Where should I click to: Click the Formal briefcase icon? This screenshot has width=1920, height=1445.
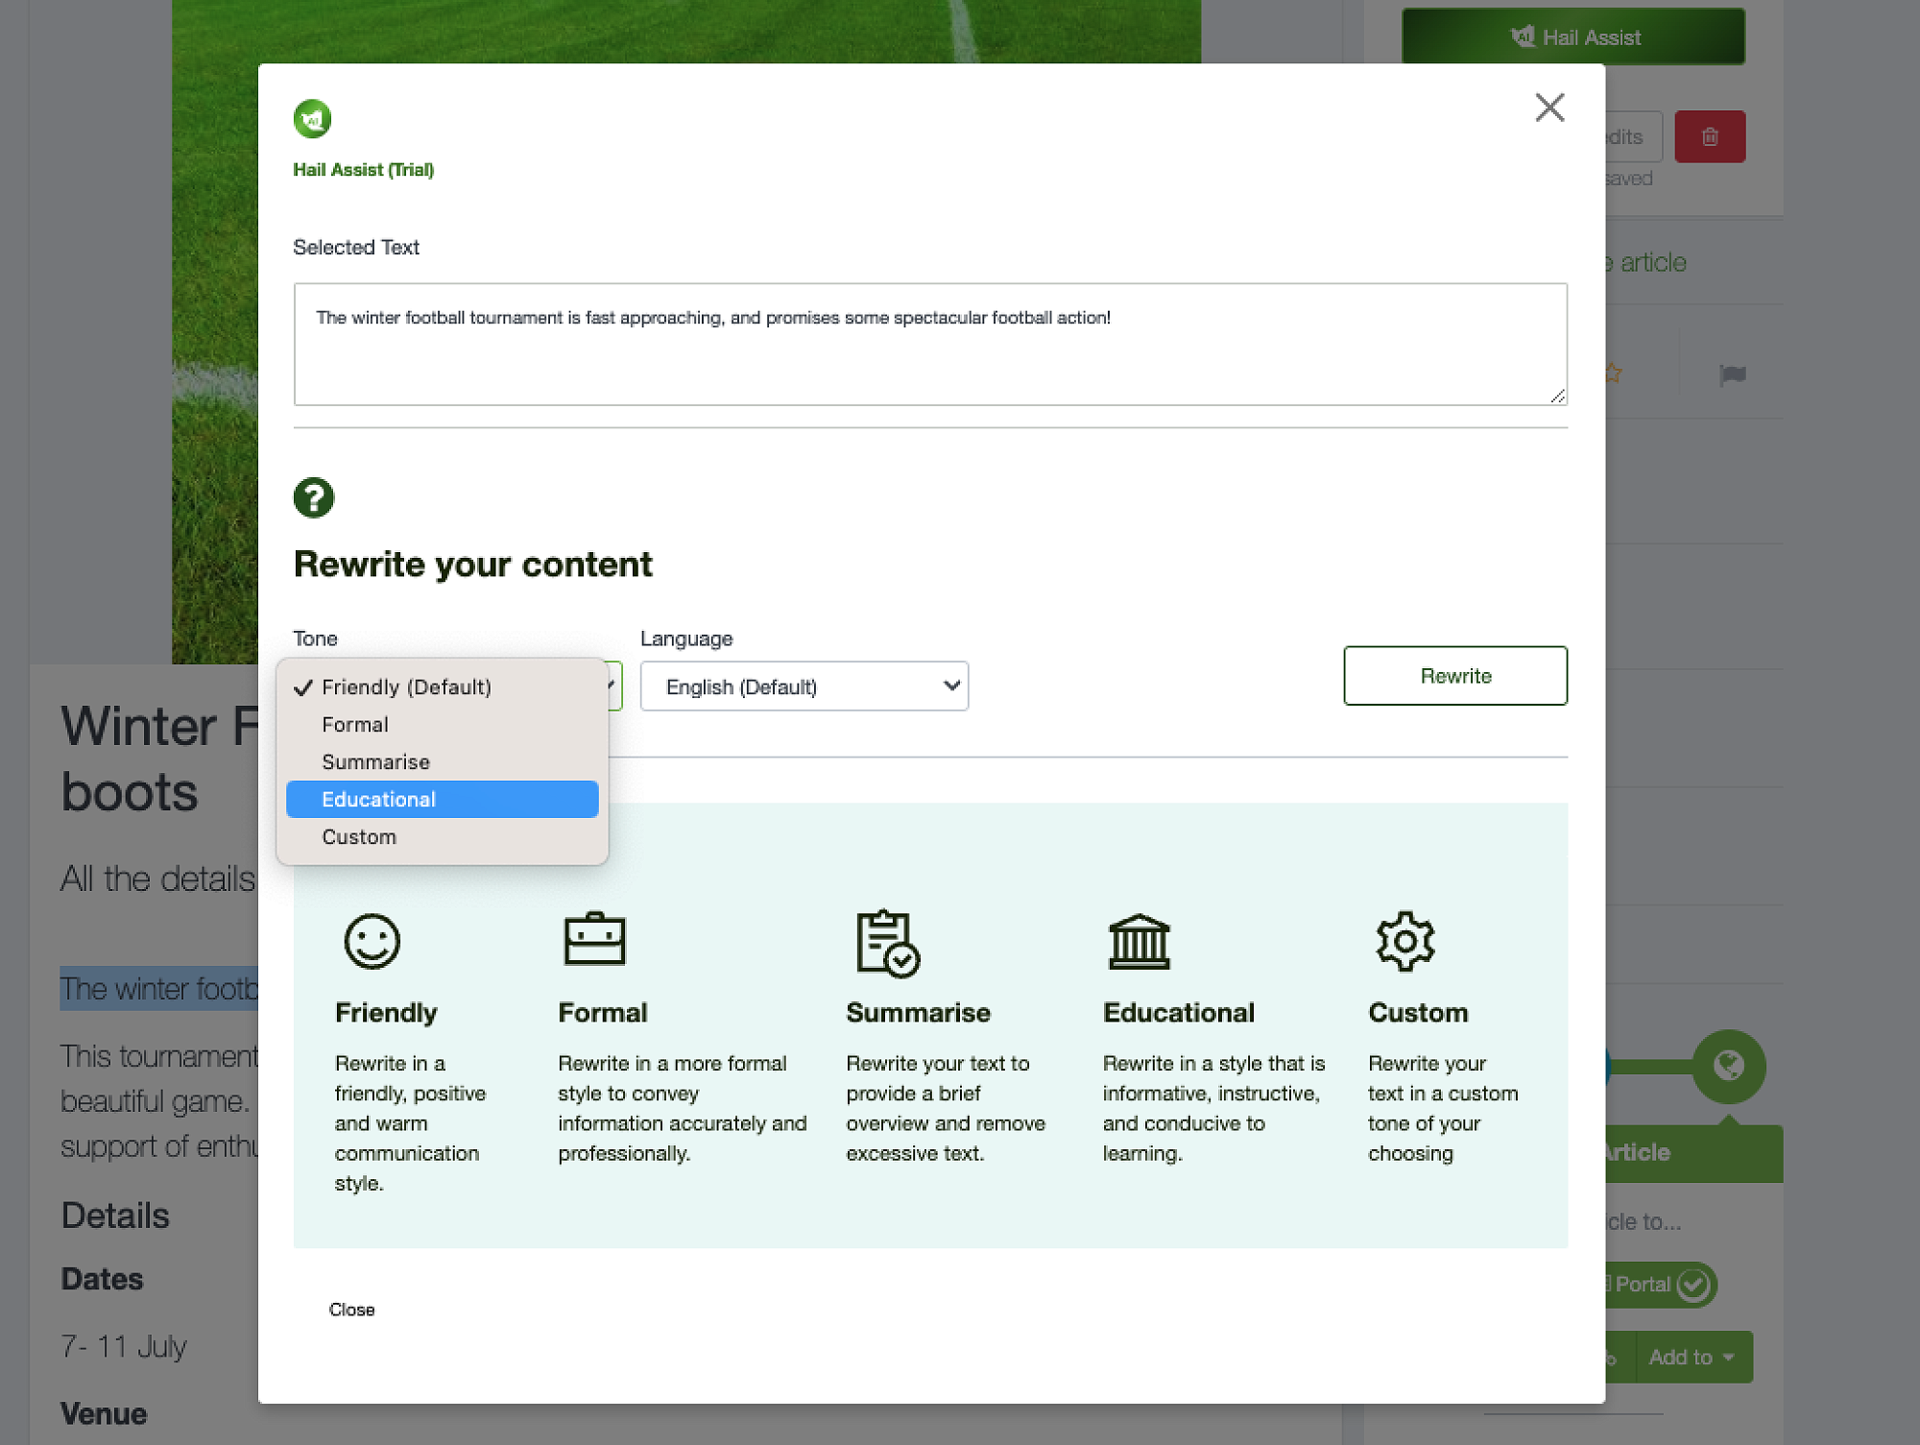pos(594,939)
